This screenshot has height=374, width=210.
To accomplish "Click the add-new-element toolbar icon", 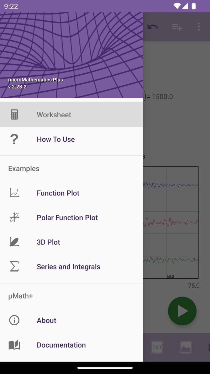I will [x=177, y=27].
